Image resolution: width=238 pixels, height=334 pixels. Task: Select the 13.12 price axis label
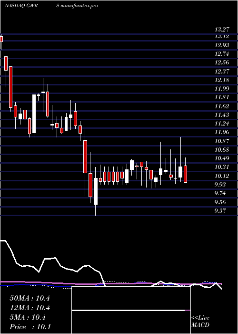tap(222, 36)
